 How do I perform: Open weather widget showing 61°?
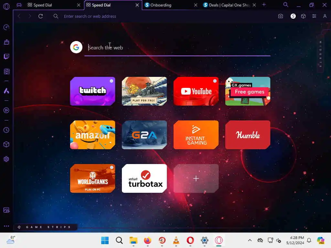click(11, 240)
